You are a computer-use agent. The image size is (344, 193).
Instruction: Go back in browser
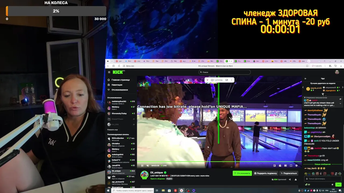pos(108,66)
